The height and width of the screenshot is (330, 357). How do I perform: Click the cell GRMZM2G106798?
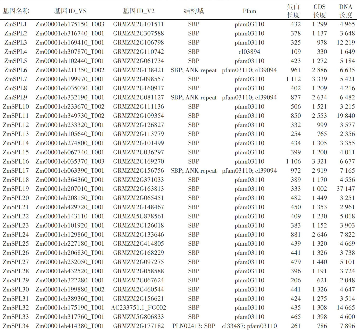tap(138, 42)
